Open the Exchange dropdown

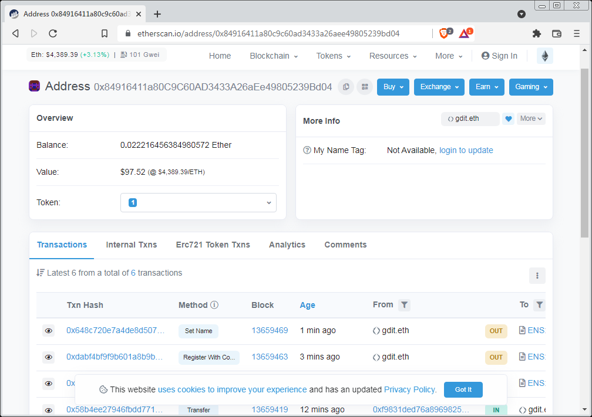click(439, 87)
